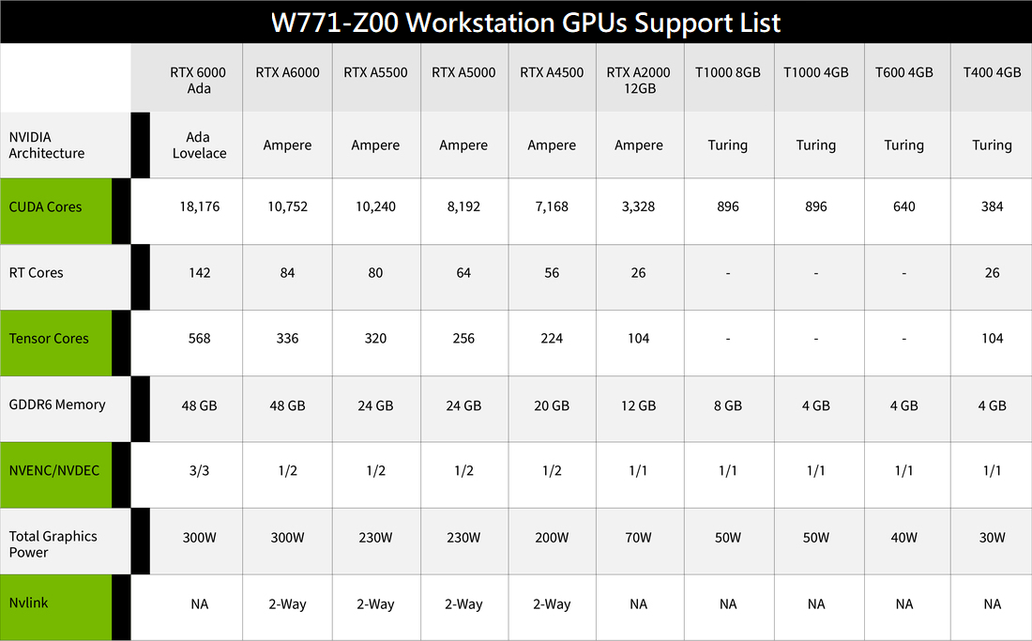The image size is (1032, 641).
Task: Click the T400 4GB Turing architecture cell
Action: coord(992,145)
